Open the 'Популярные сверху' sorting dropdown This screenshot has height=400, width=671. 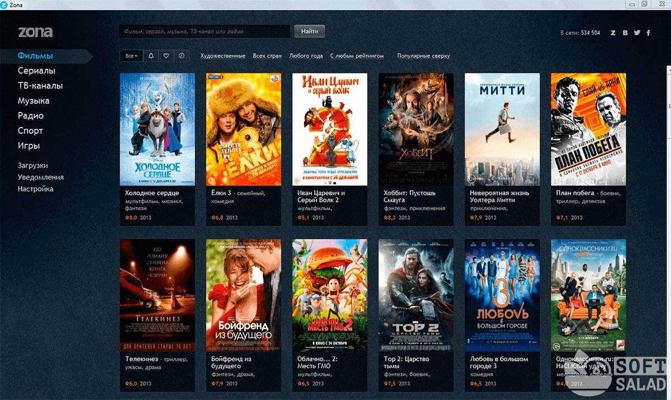pyautogui.click(x=423, y=56)
